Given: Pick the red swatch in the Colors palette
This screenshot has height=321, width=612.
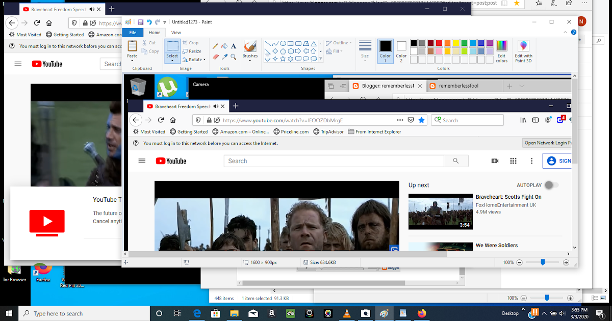Looking at the screenshot, I should 439,43.
